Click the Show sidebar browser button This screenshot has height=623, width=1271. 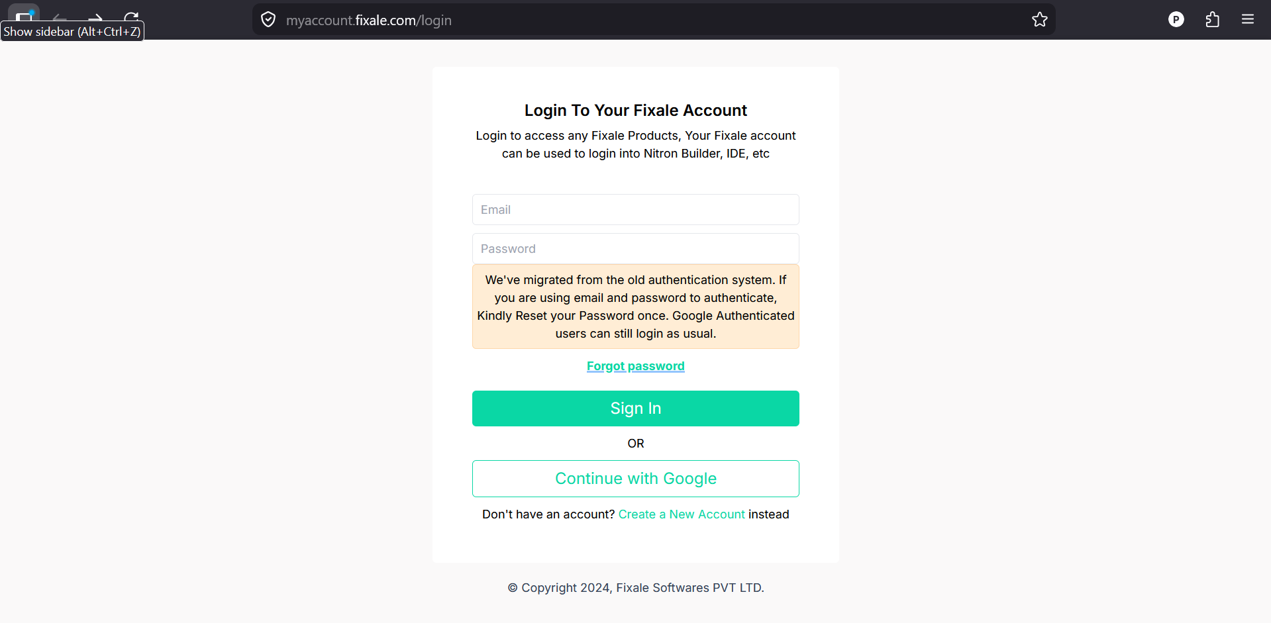click(24, 15)
